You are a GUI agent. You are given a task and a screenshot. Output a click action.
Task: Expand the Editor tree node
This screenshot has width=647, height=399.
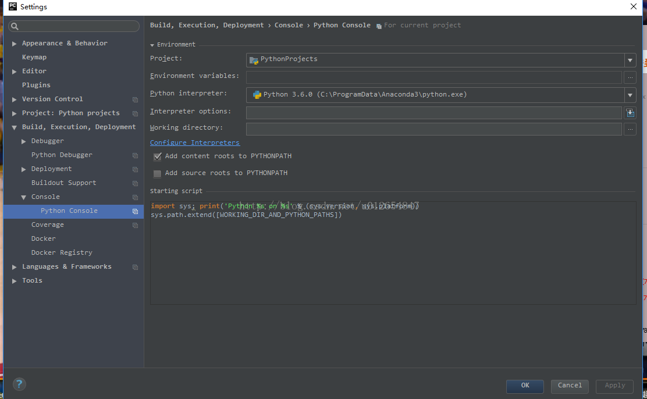click(x=15, y=72)
